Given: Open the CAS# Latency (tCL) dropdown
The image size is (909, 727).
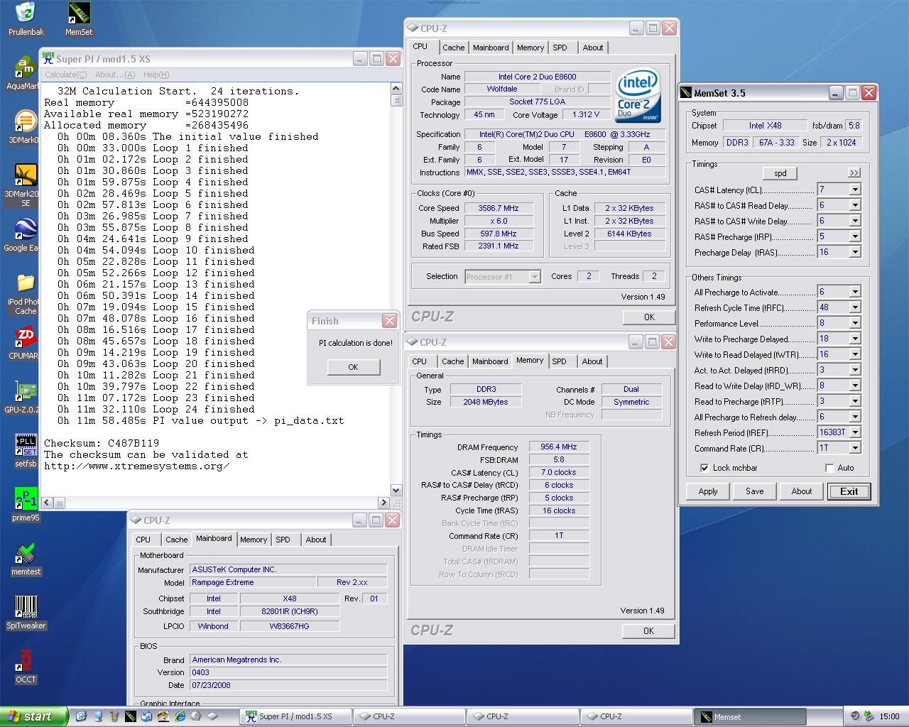Looking at the screenshot, I should (855, 190).
